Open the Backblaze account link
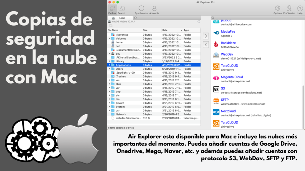This screenshot has height=171, width=305. point(228,43)
